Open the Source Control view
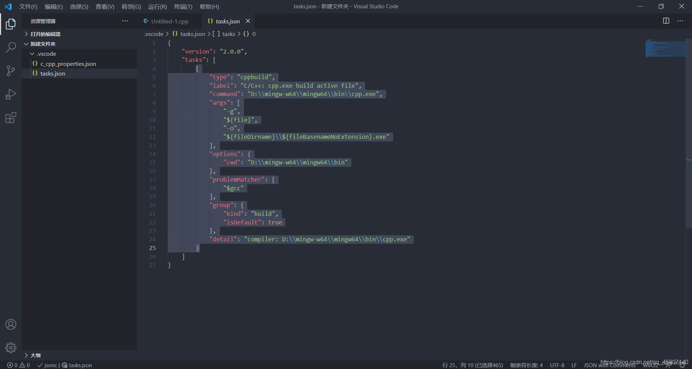The width and height of the screenshot is (692, 369). (11, 71)
